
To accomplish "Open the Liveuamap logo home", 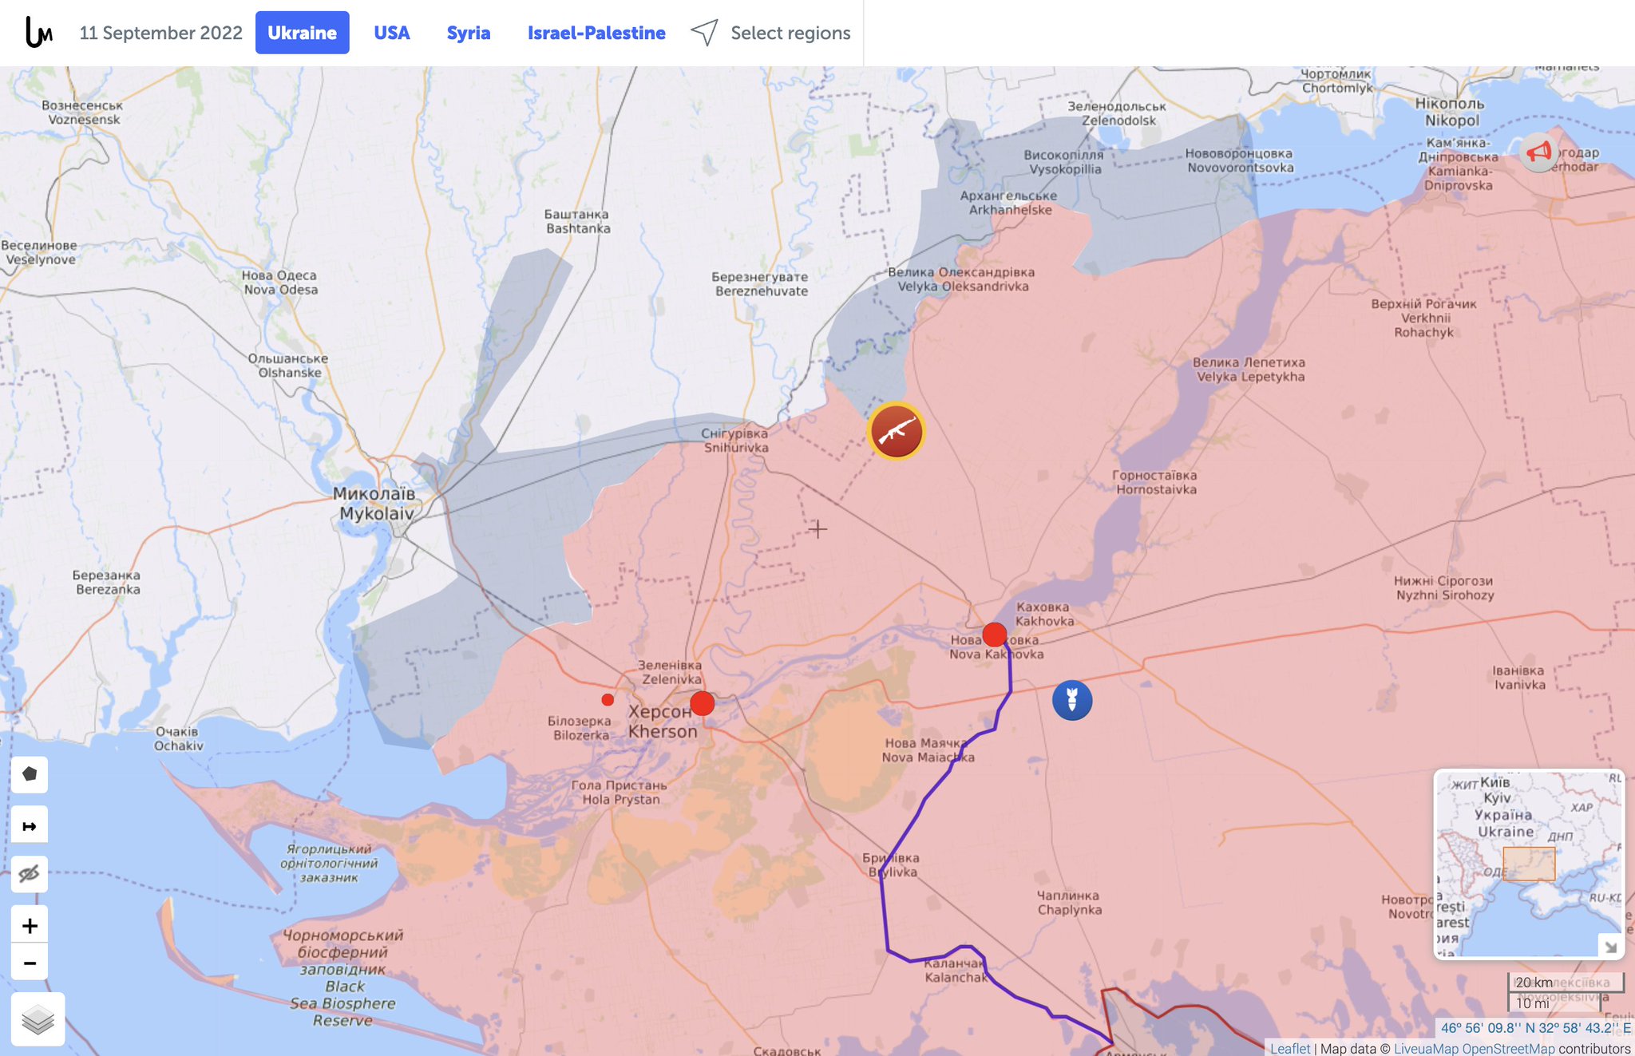I will [x=39, y=33].
